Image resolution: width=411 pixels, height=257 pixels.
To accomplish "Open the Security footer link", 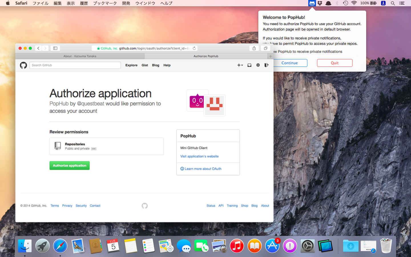I will 81,206.
